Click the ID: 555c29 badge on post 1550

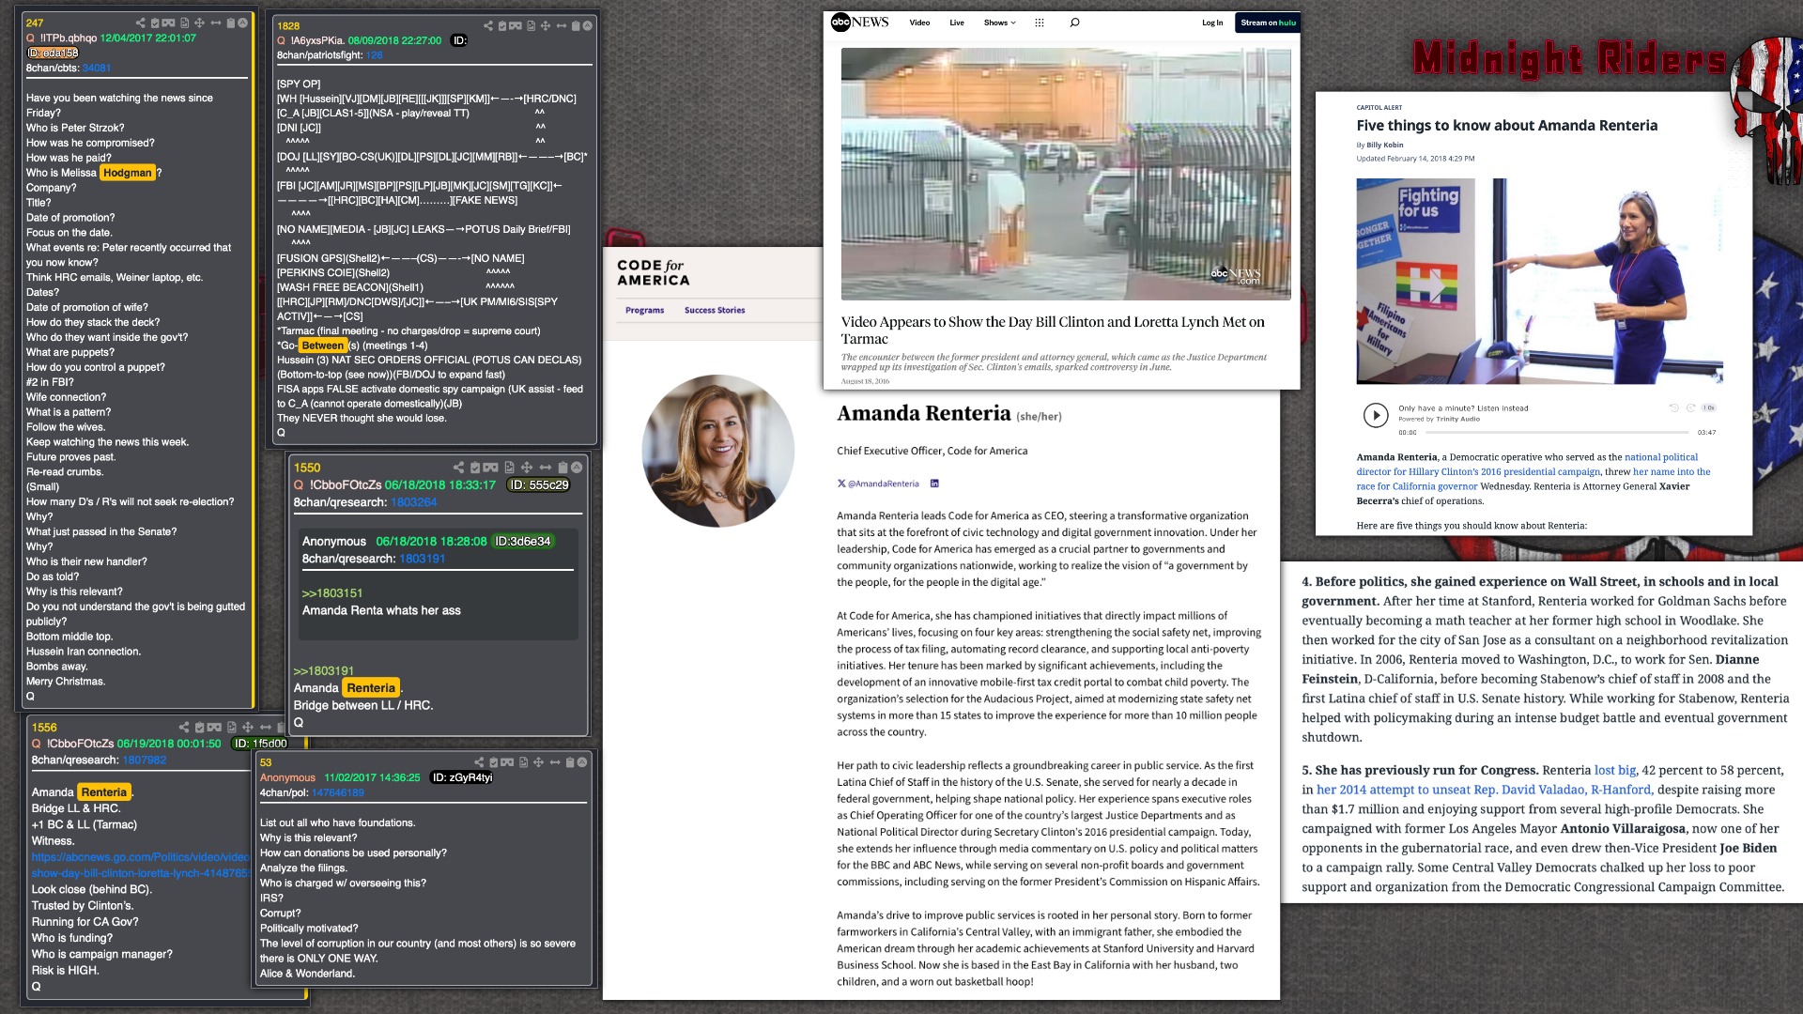(538, 484)
